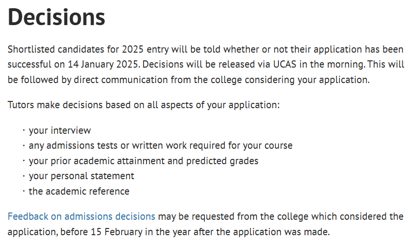Click the words 'predicted grades'
The image size is (408, 241).
[x=222, y=161]
